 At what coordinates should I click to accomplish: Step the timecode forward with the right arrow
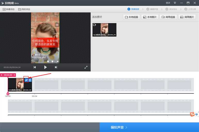(x=14, y=75)
